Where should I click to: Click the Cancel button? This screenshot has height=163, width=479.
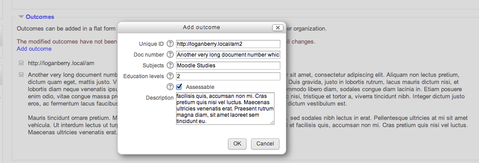pos(265,144)
